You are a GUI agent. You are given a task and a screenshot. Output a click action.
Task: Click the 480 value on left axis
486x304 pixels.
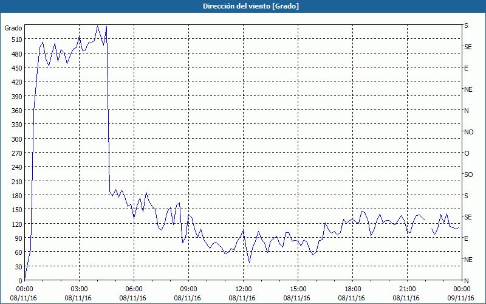(x=18, y=54)
